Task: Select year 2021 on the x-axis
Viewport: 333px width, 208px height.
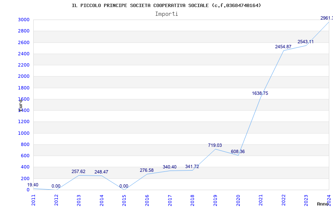Action: click(261, 199)
